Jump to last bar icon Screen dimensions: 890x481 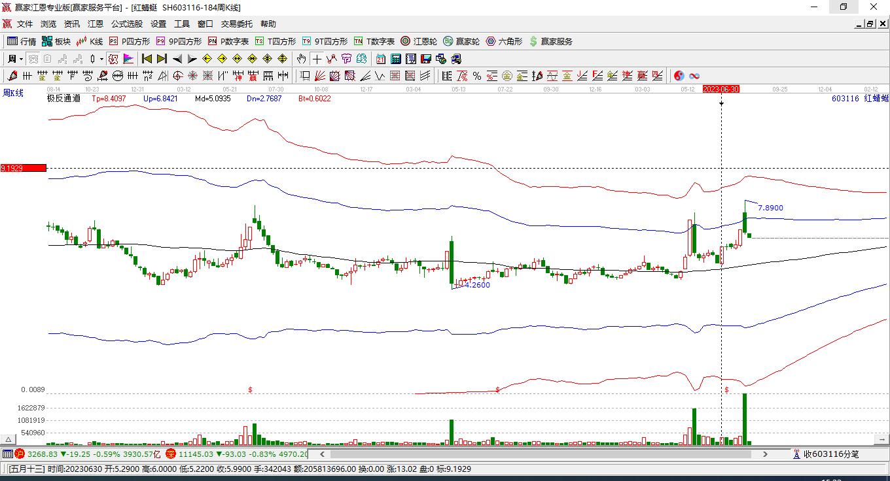(162, 59)
